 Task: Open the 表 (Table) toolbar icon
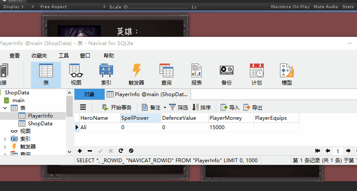pos(46,75)
